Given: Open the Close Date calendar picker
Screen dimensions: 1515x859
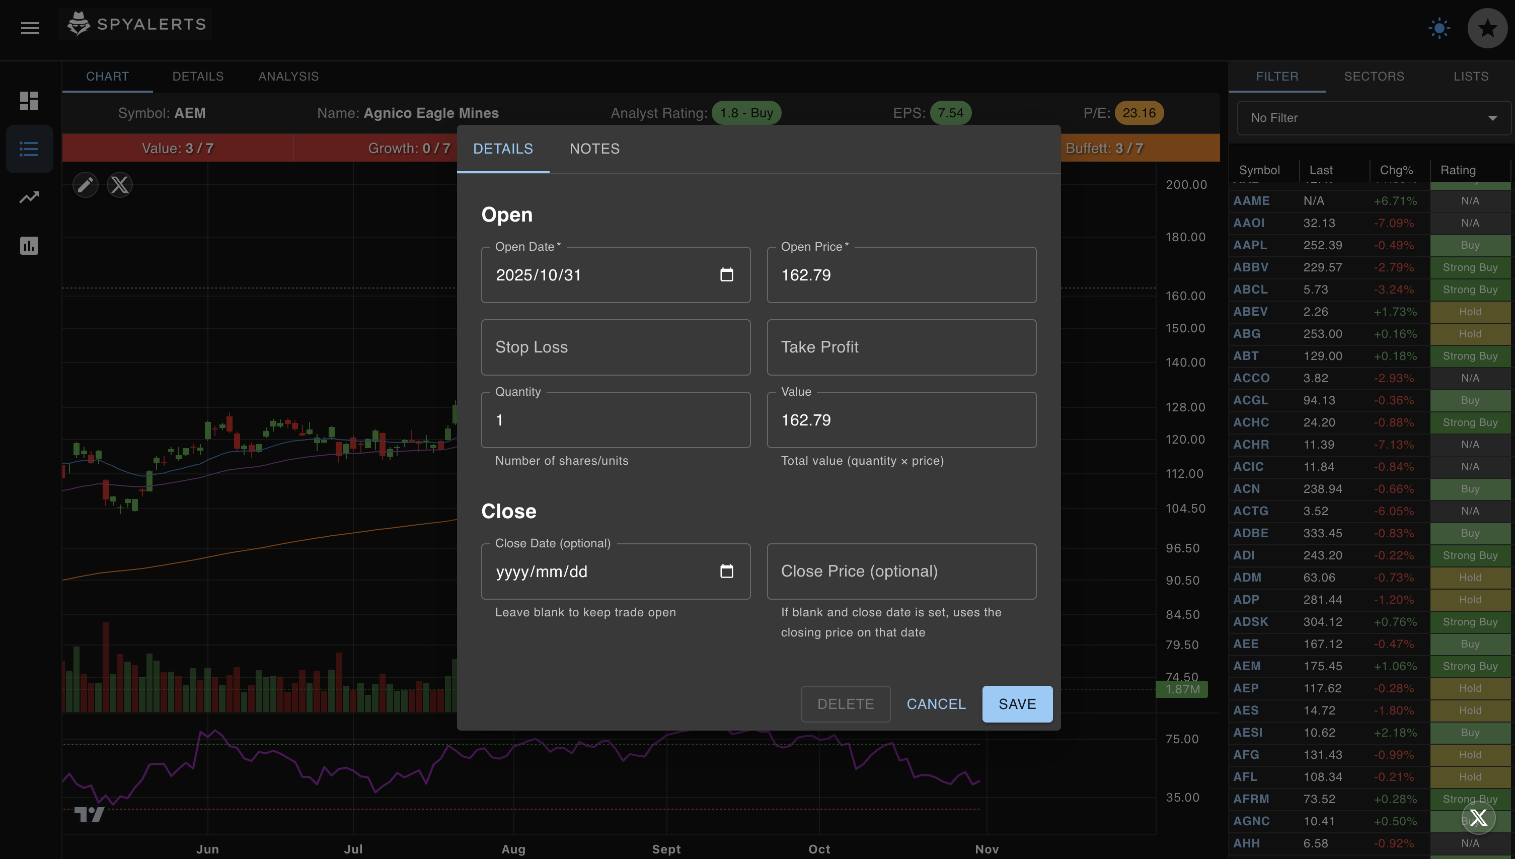Looking at the screenshot, I should click(727, 571).
